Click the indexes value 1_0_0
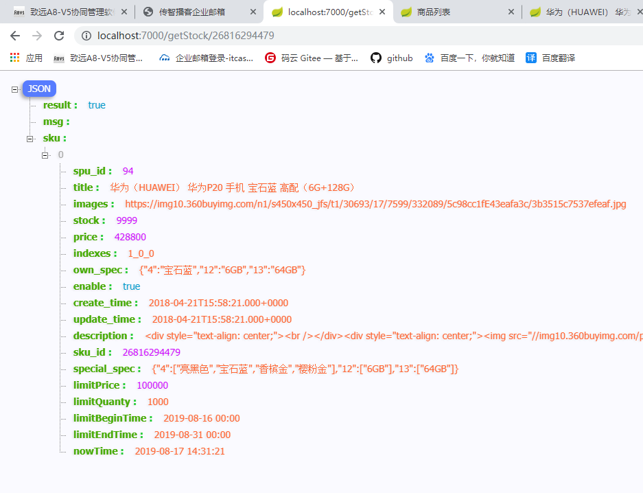This screenshot has width=643, height=493. click(141, 253)
